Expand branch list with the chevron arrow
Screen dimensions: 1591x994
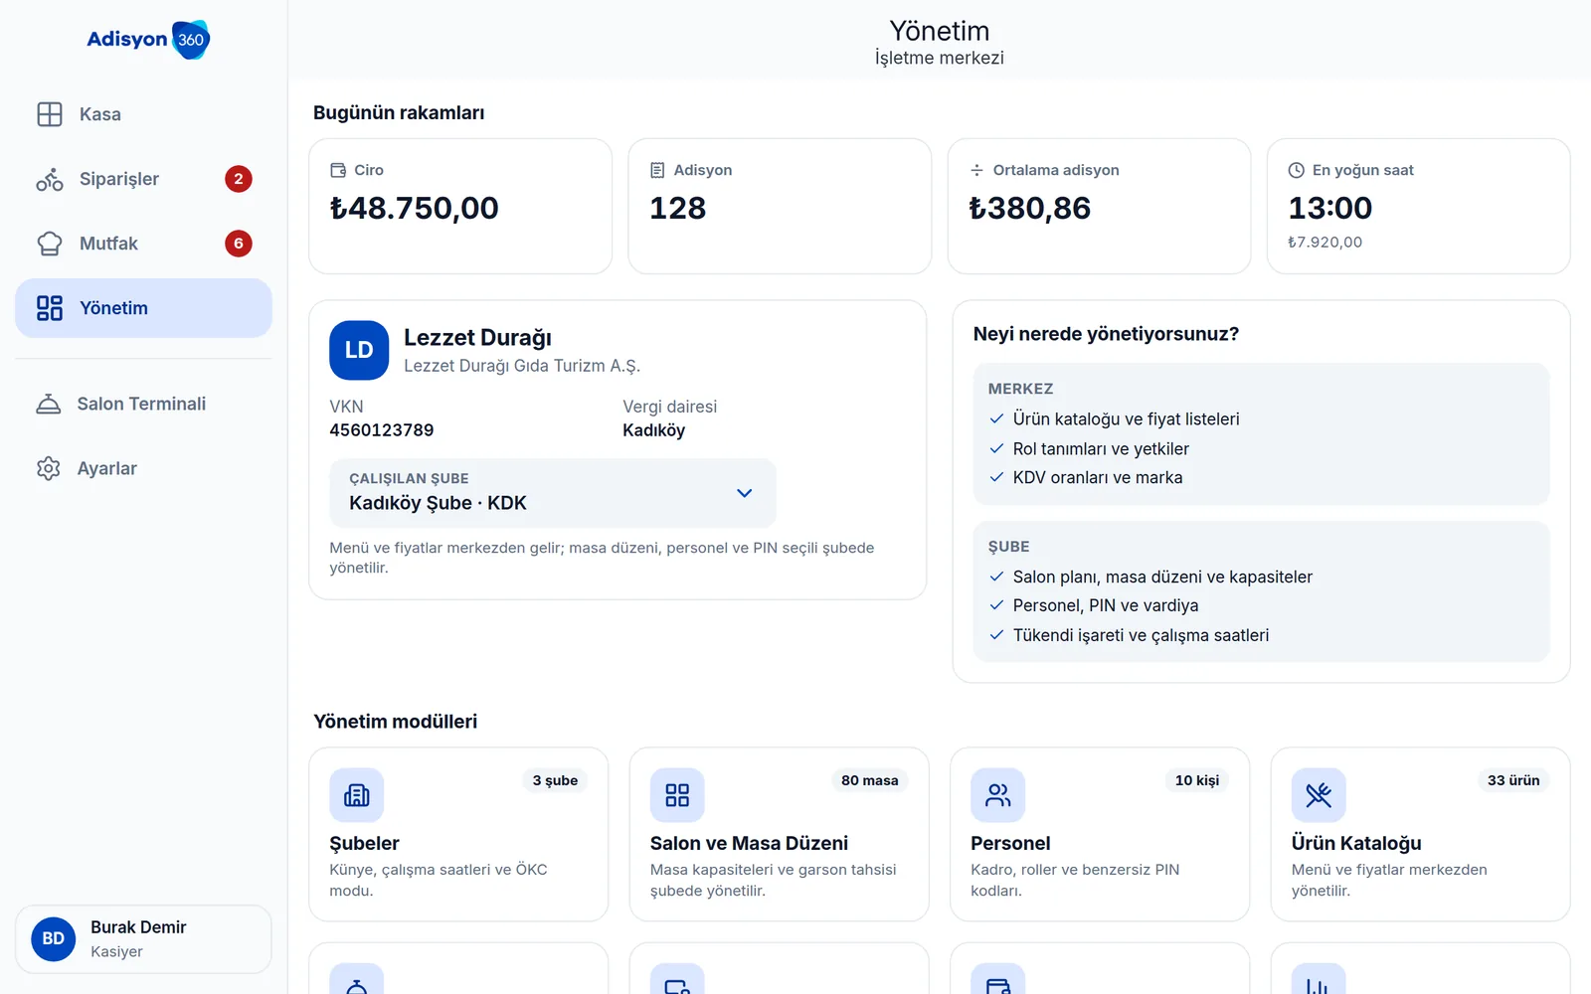[x=744, y=493]
